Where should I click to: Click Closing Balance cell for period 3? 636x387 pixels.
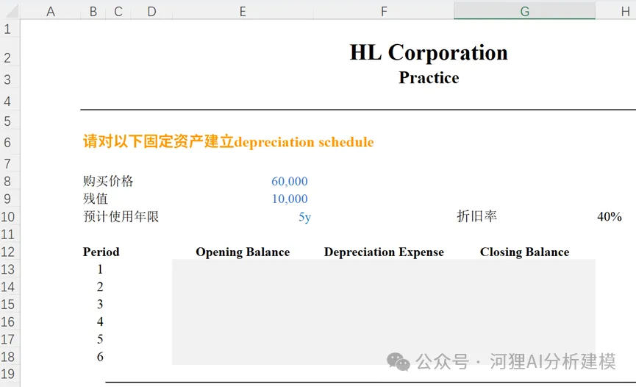coord(524,304)
